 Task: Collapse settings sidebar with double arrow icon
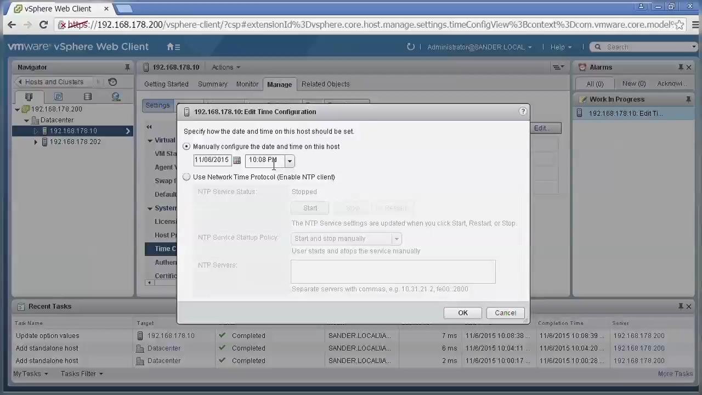pos(149,127)
